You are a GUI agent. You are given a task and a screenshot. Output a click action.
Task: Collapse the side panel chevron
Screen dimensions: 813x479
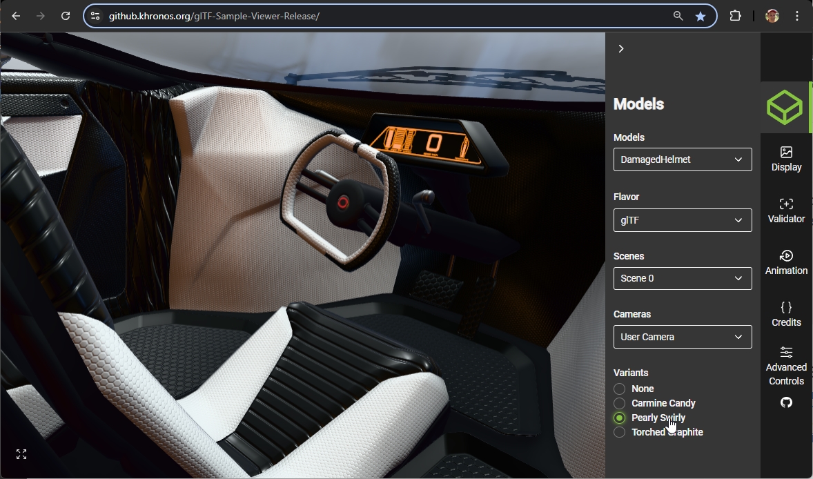(621, 49)
